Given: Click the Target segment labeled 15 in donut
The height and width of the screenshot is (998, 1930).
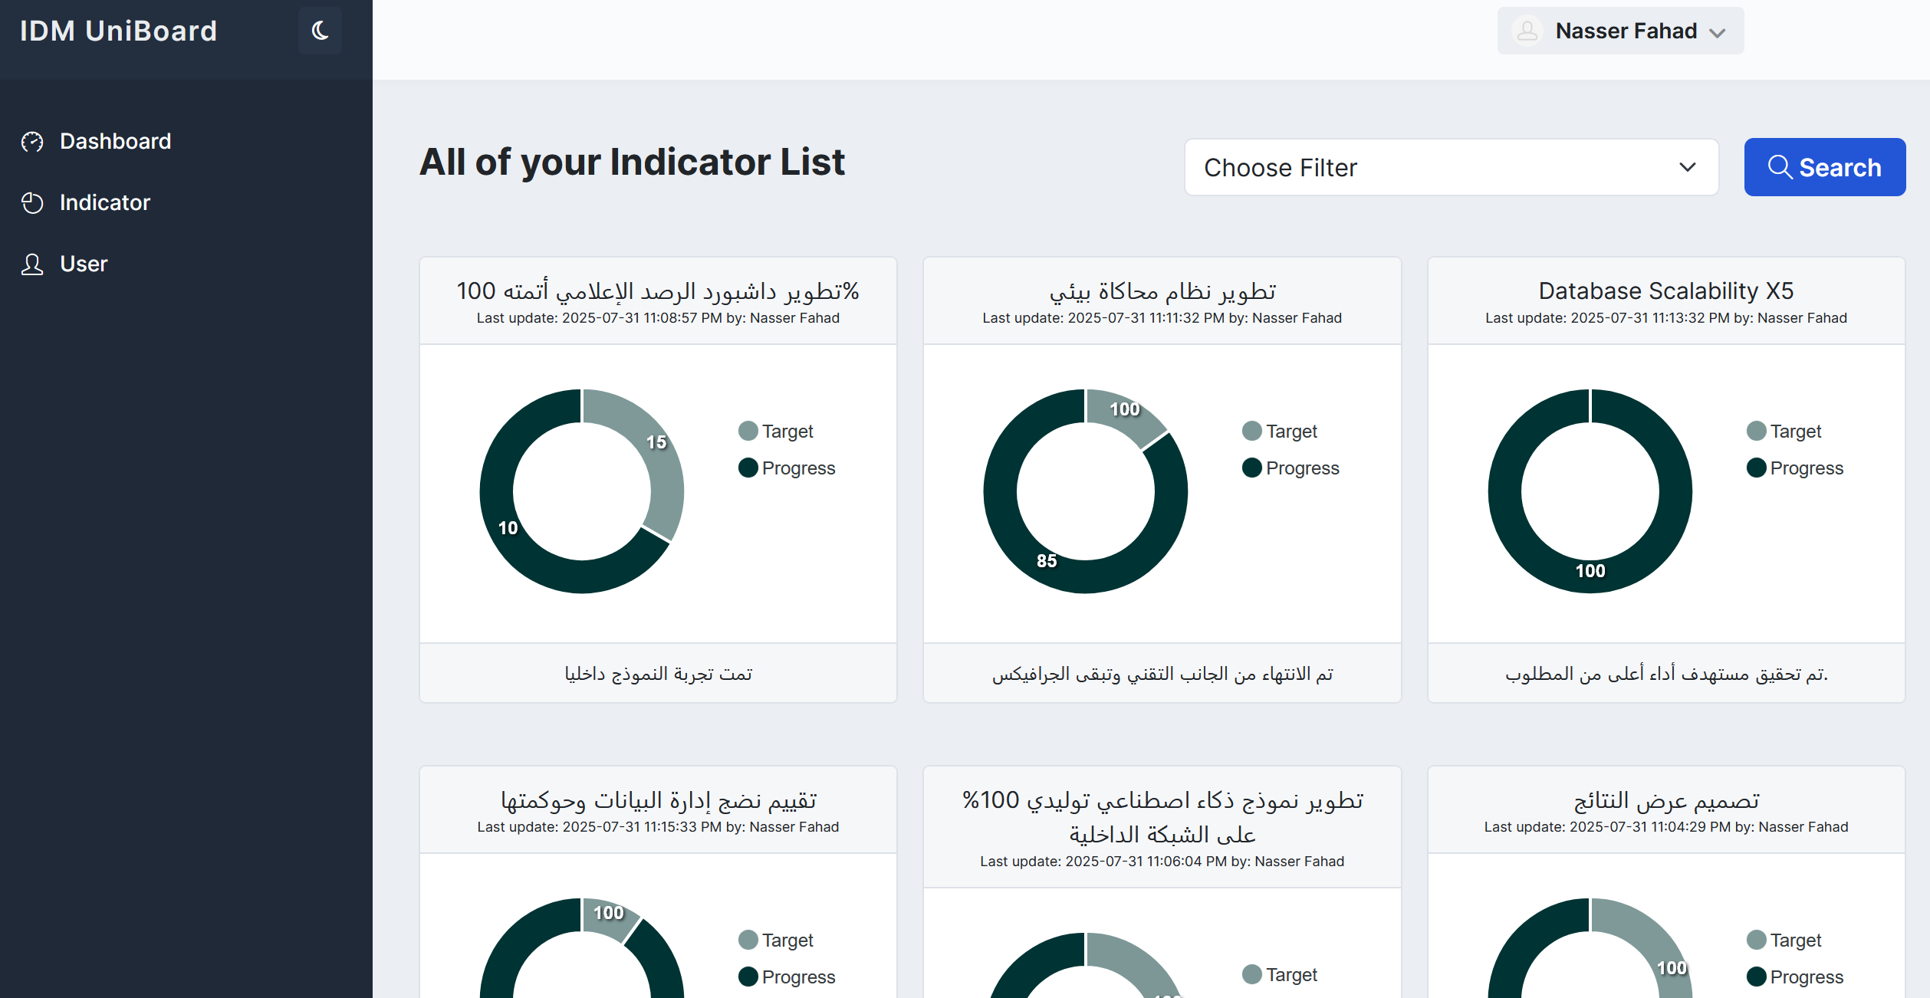Looking at the screenshot, I should [x=657, y=452].
